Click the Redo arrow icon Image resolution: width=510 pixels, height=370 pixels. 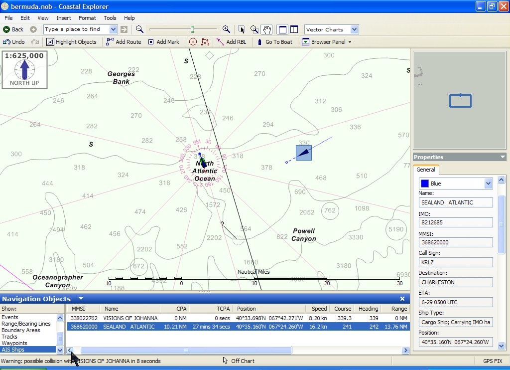pos(35,42)
